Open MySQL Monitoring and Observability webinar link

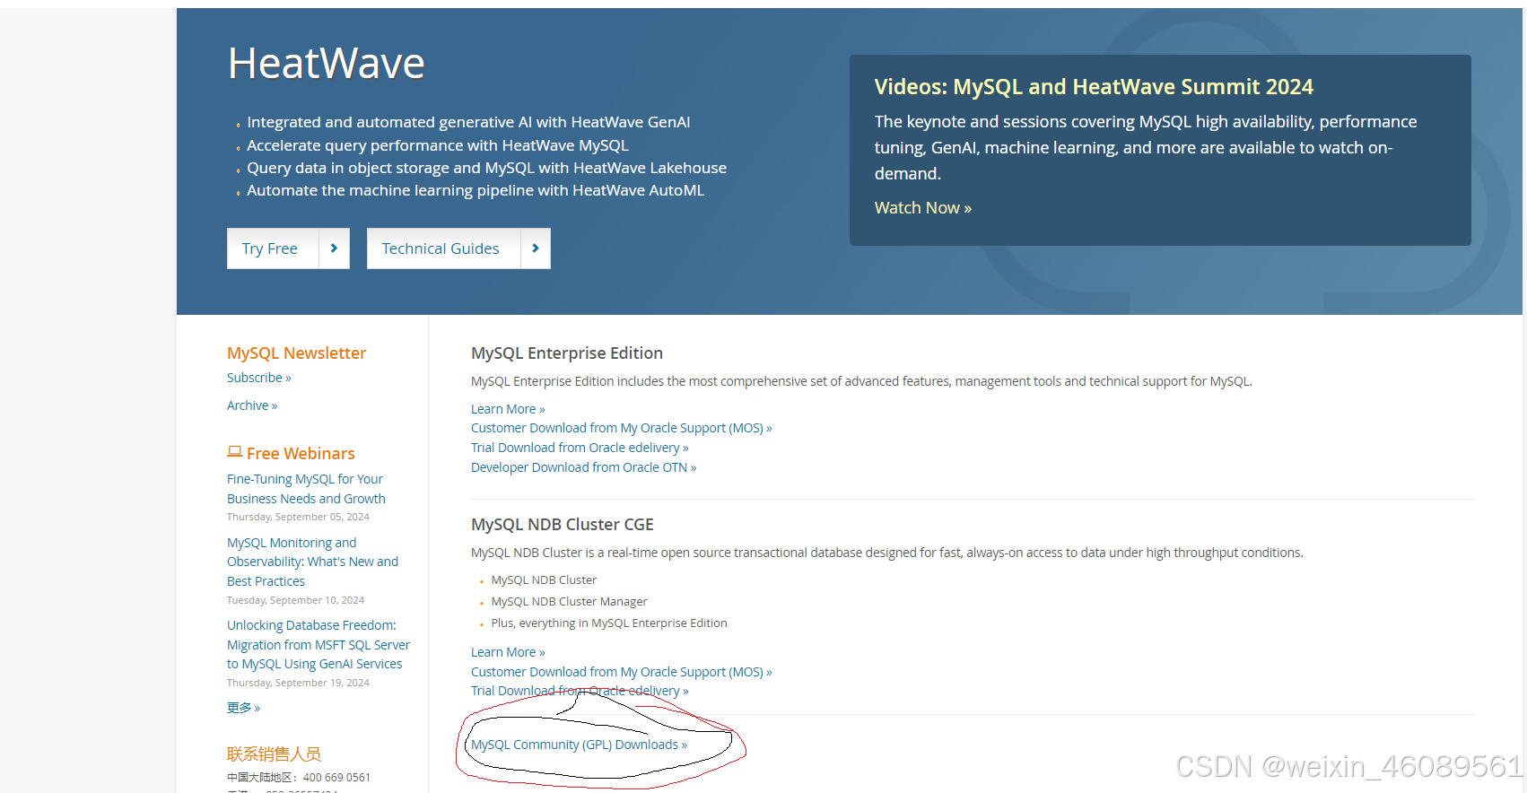coord(312,562)
